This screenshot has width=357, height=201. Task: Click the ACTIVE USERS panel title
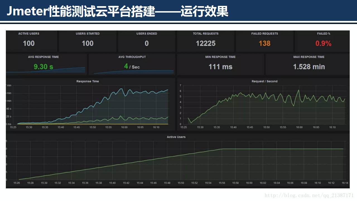[29, 33]
